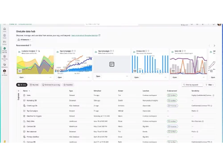
Task: Click the Customer Analysis chart thumbnail
Action: pyautogui.click(x=35, y=65)
